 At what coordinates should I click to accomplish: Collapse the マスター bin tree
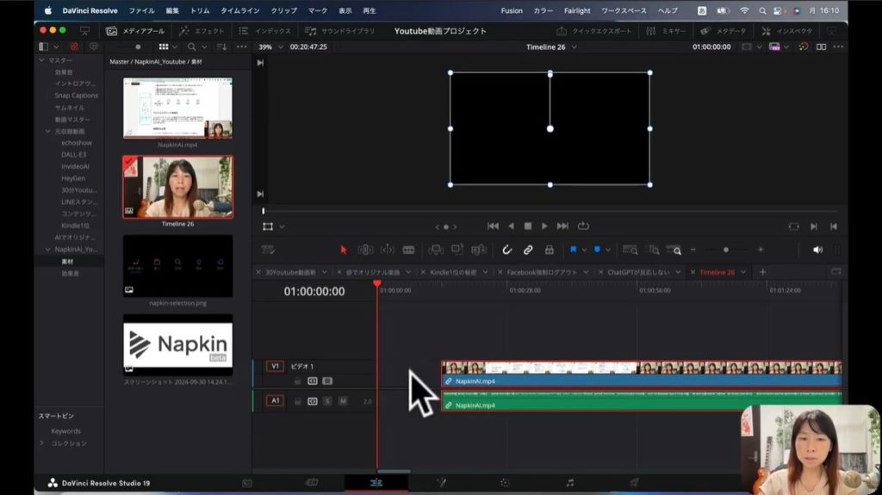click(42, 60)
